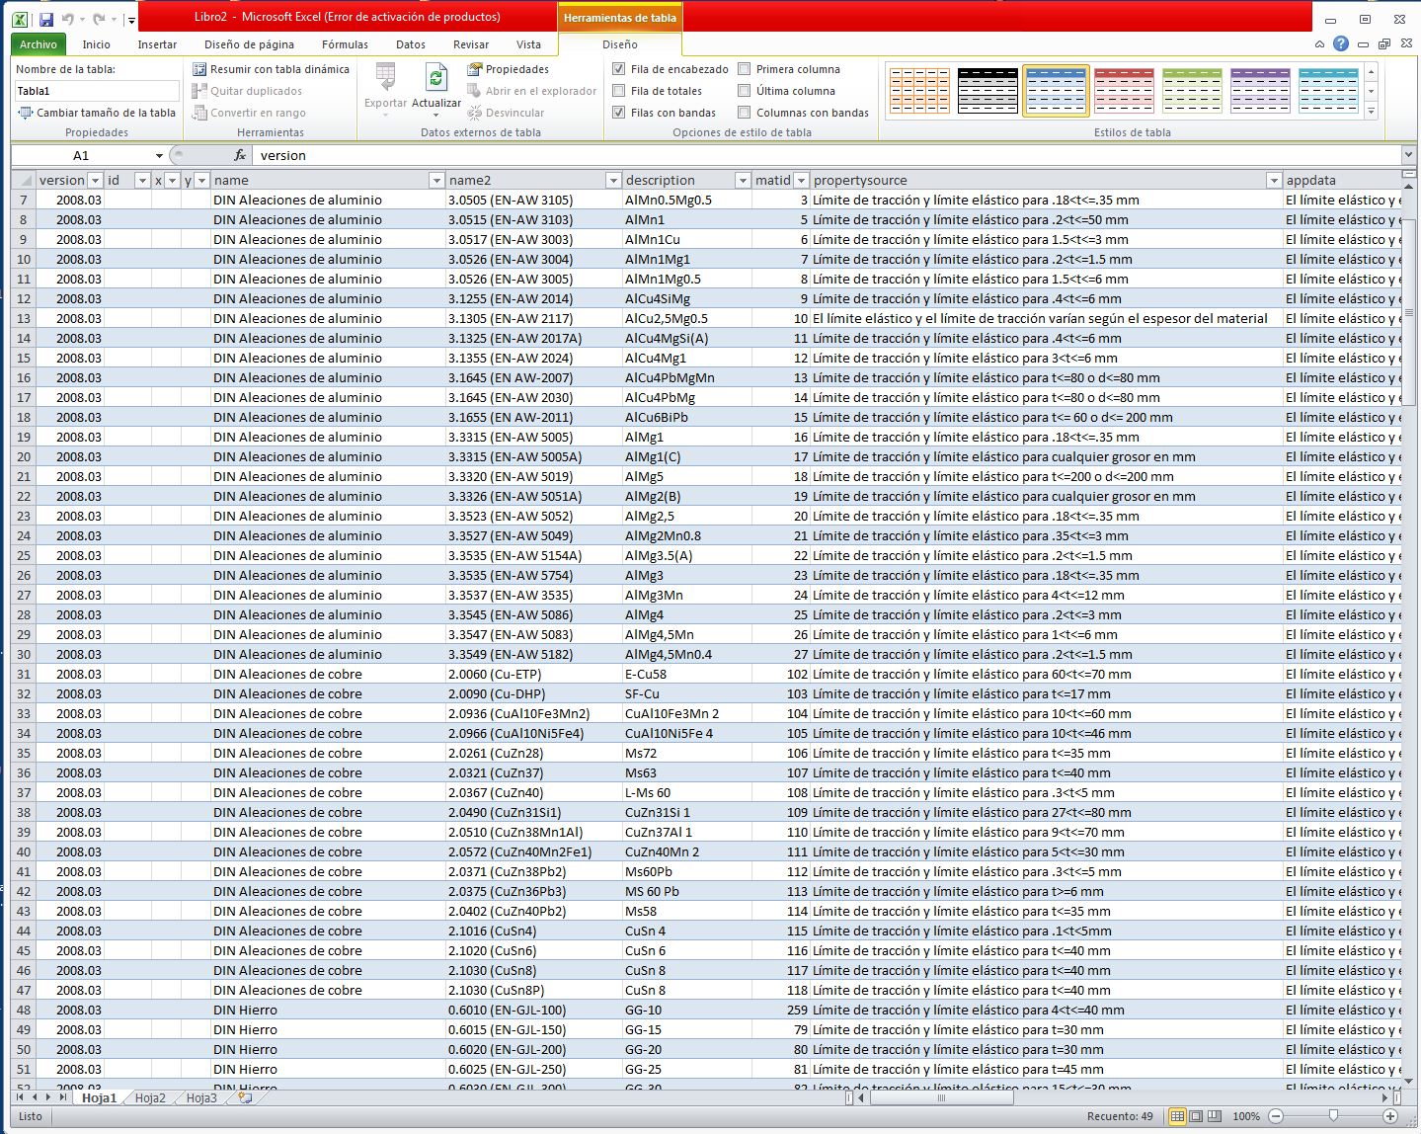Select the red table style thumbnail

click(1124, 91)
